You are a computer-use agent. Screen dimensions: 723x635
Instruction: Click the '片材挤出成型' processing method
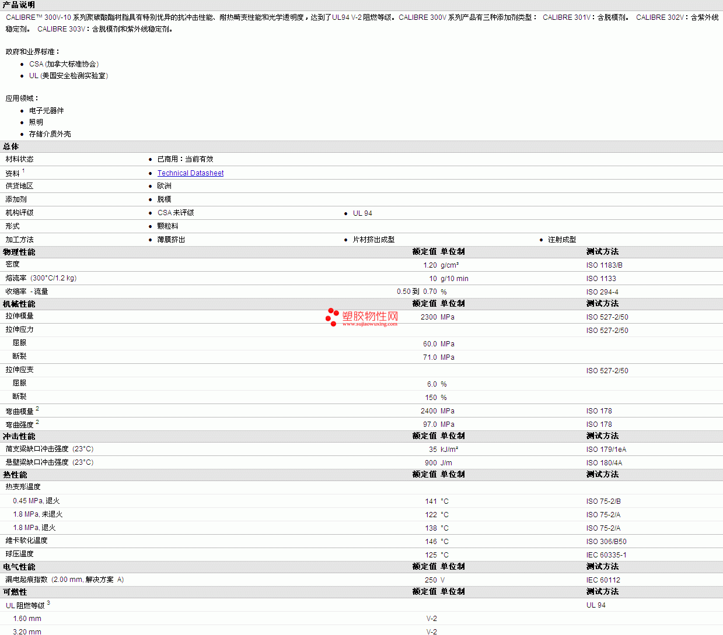[374, 240]
